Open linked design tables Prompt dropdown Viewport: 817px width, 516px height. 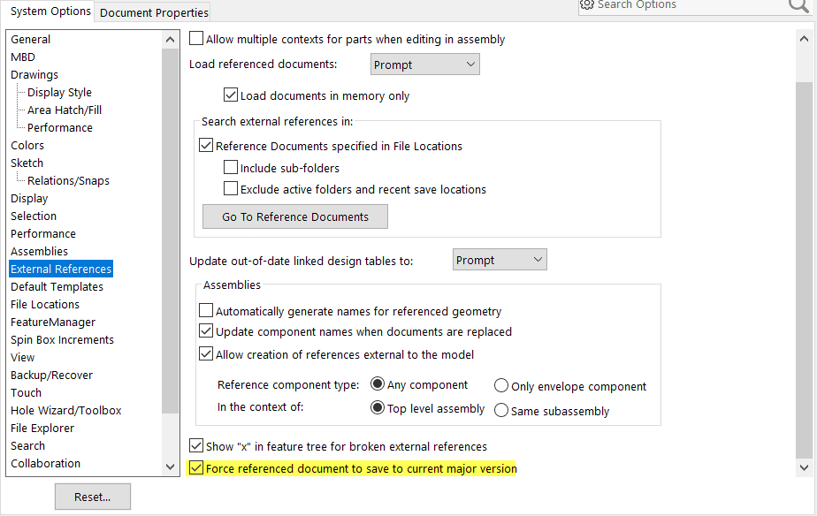point(500,259)
